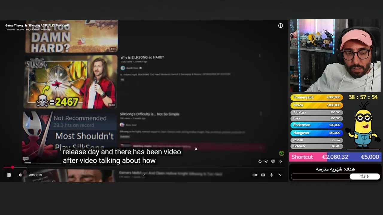Select the MoZa 6,000,000 donor bar

[x=317, y=105]
